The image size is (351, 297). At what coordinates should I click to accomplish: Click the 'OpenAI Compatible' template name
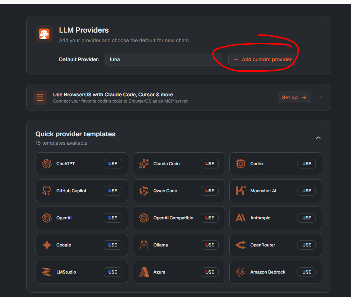pyautogui.click(x=173, y=218)
